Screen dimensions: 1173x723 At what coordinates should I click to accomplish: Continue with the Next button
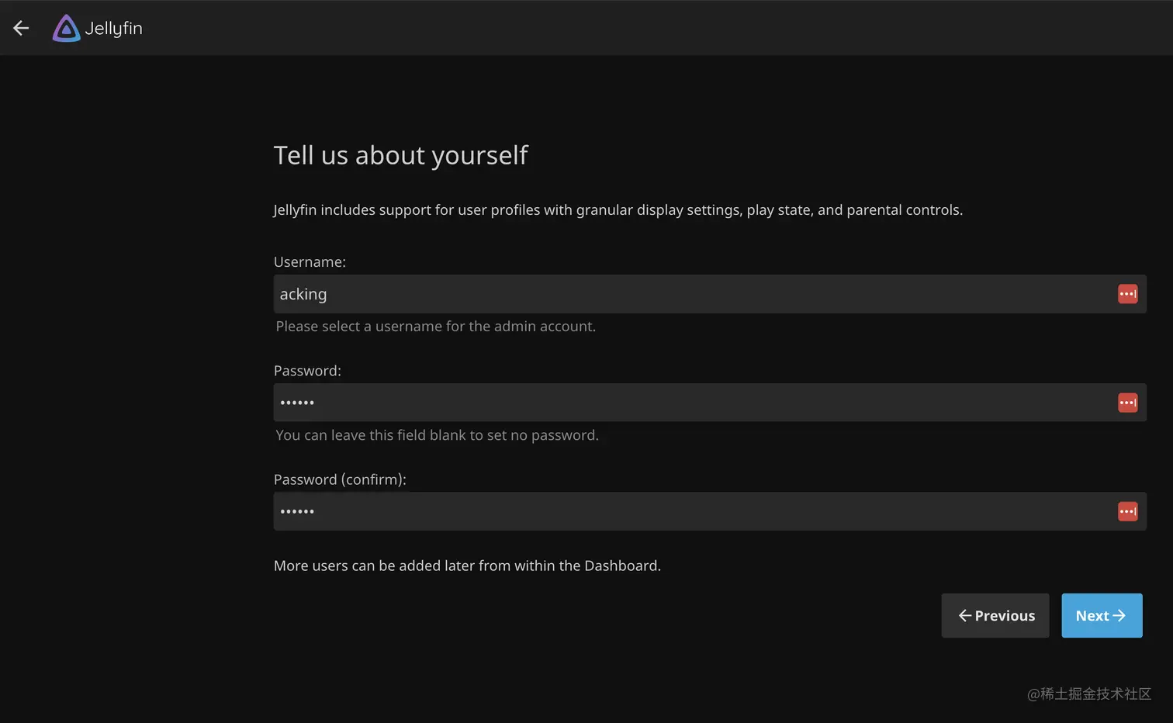pos(1102,616)
